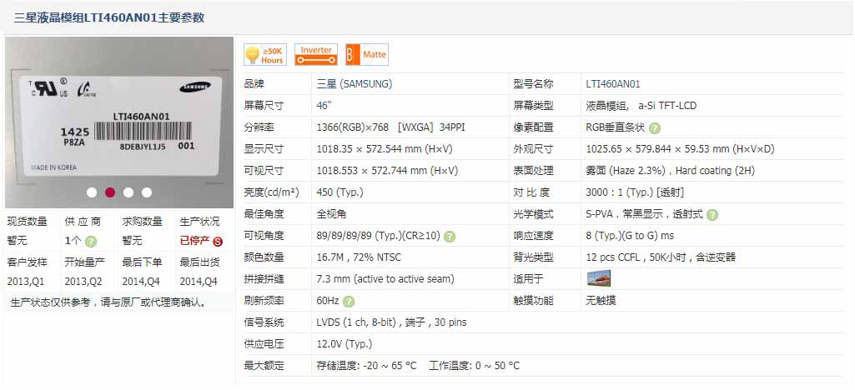Click green help icon beside supplier count 1个
This screenshot has width=855, height=390.
point(91,242)
